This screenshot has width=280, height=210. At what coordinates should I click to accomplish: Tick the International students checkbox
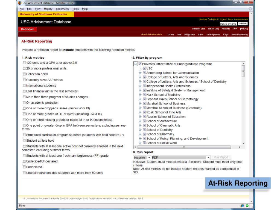pyautogui.click(x=24, y=86)
